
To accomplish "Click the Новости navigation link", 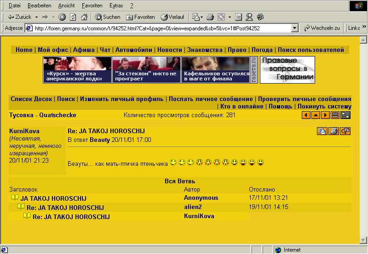I will 169,50.
